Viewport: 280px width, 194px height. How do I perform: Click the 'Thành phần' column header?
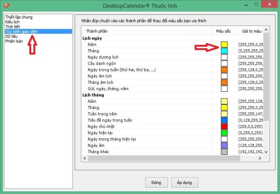coord(146,31)
